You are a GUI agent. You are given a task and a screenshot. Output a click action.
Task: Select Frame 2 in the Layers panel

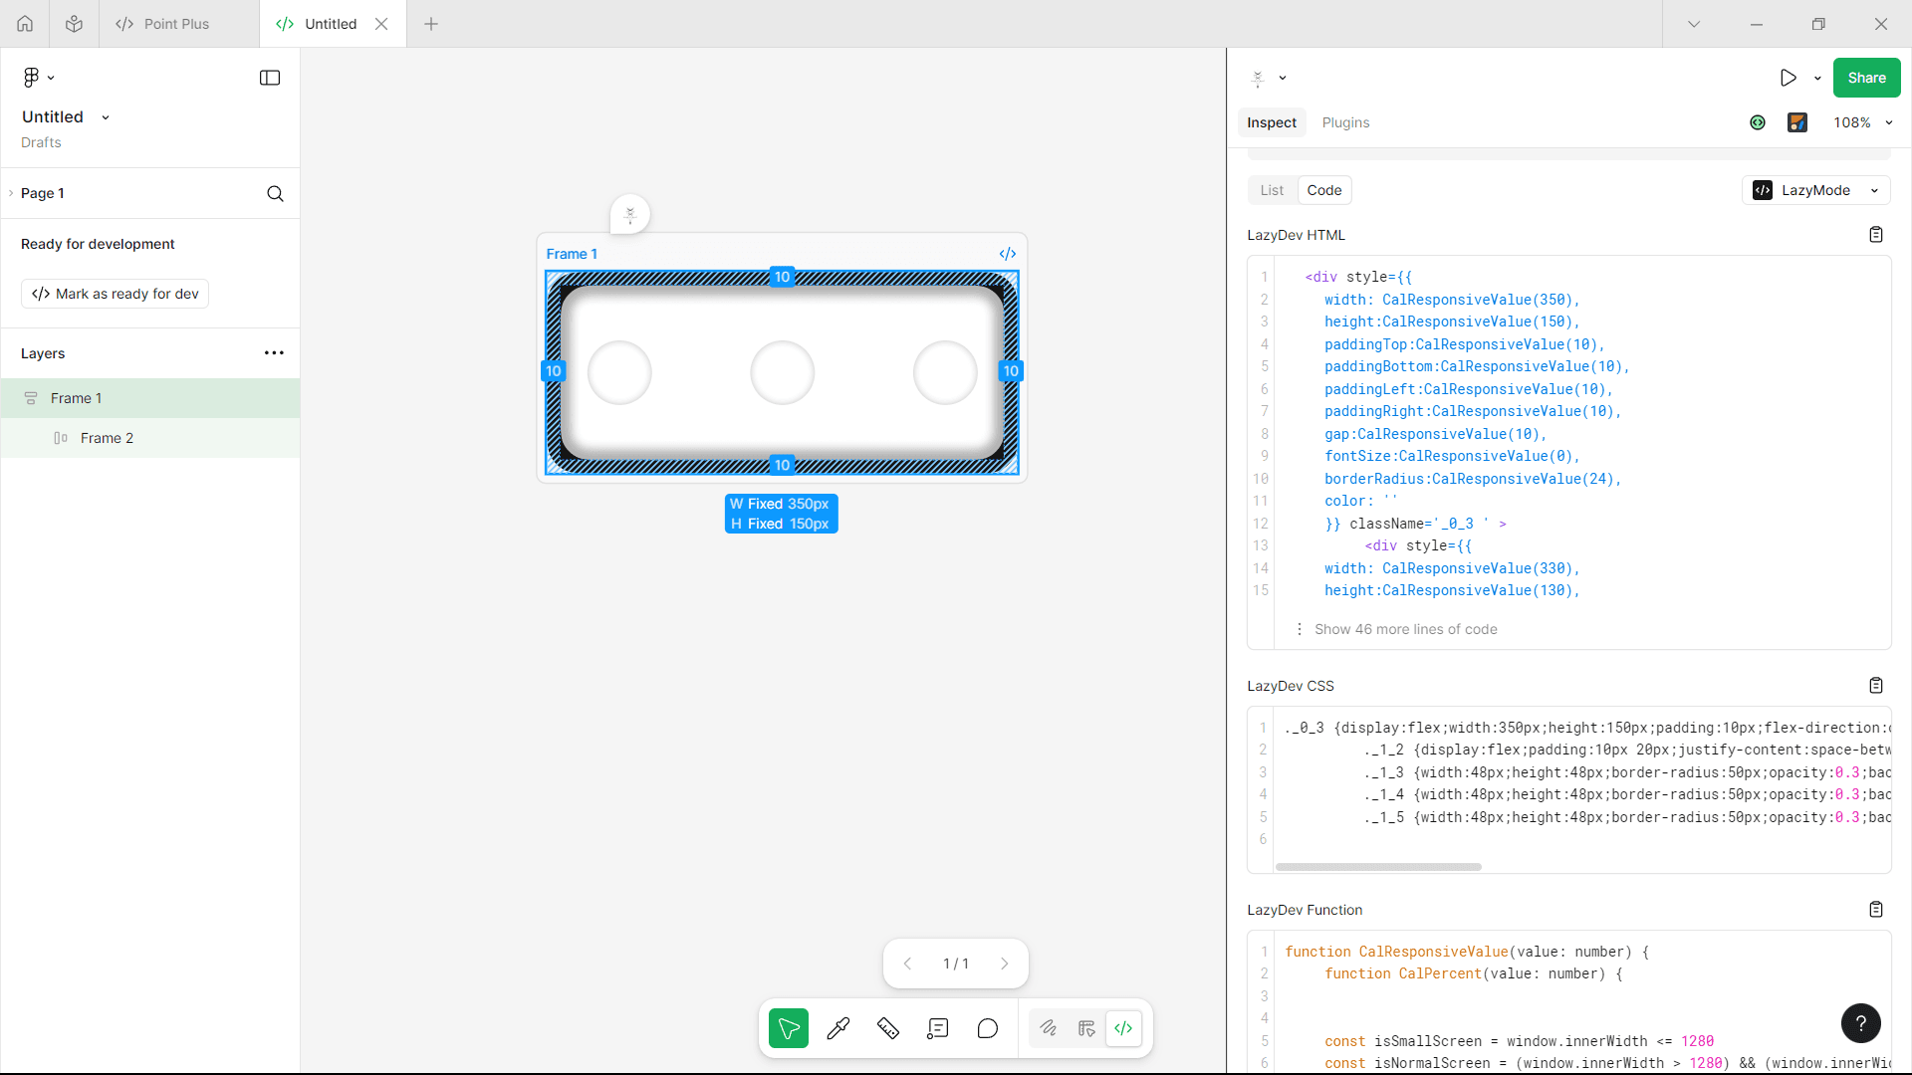click(107, 437)
